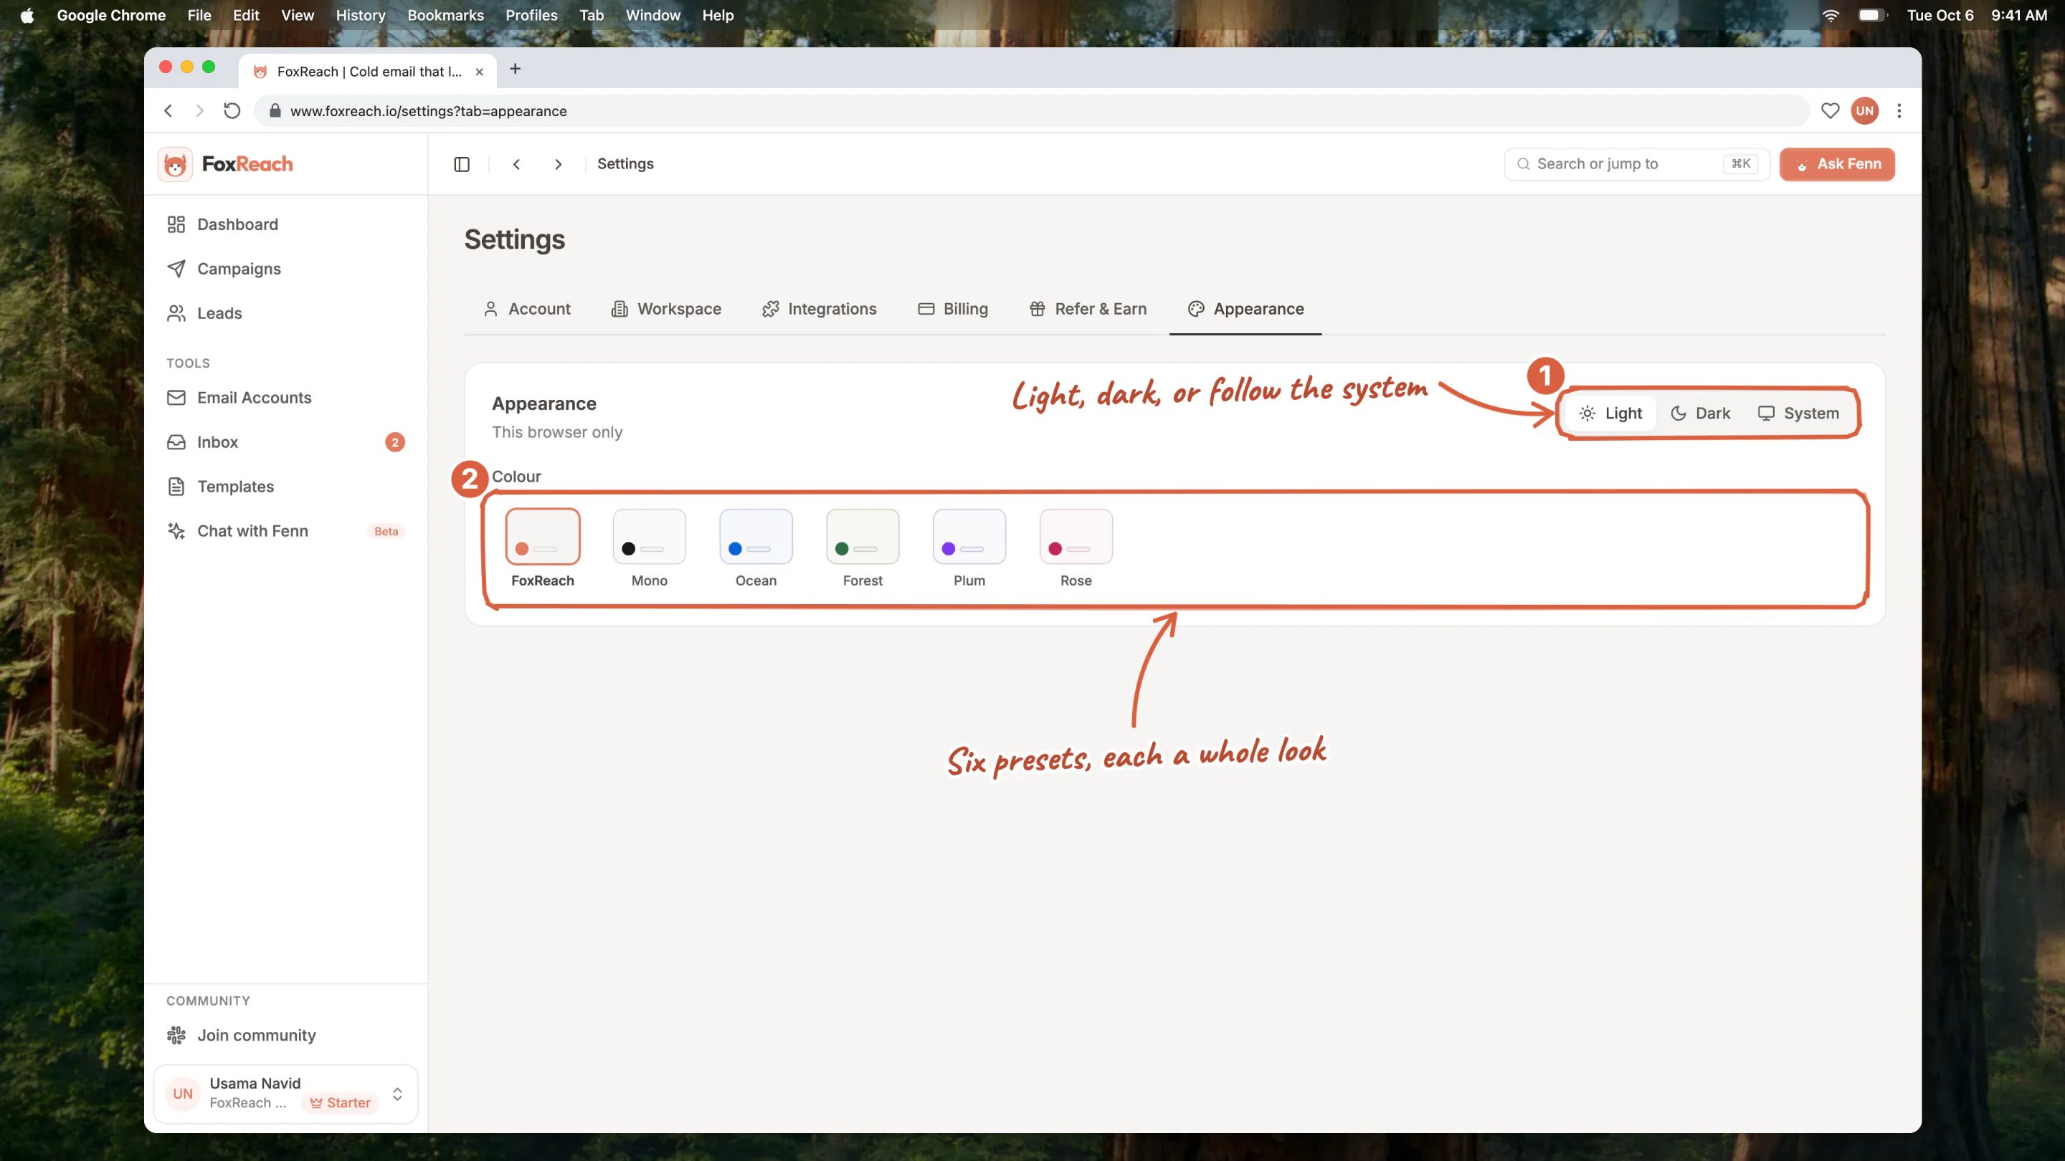
Task: Switch to the Refer & Earn tab
Action: coord(1088,310)
